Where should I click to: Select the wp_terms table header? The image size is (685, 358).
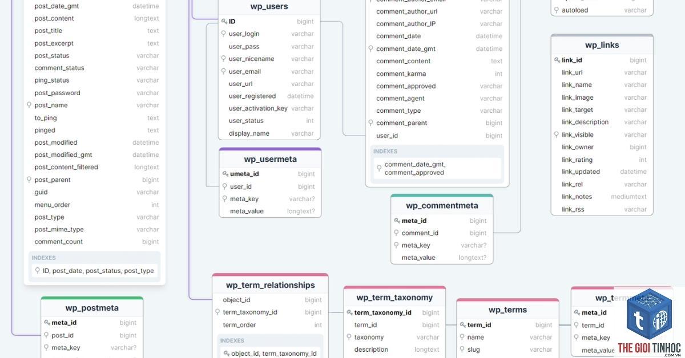[507, 310]
